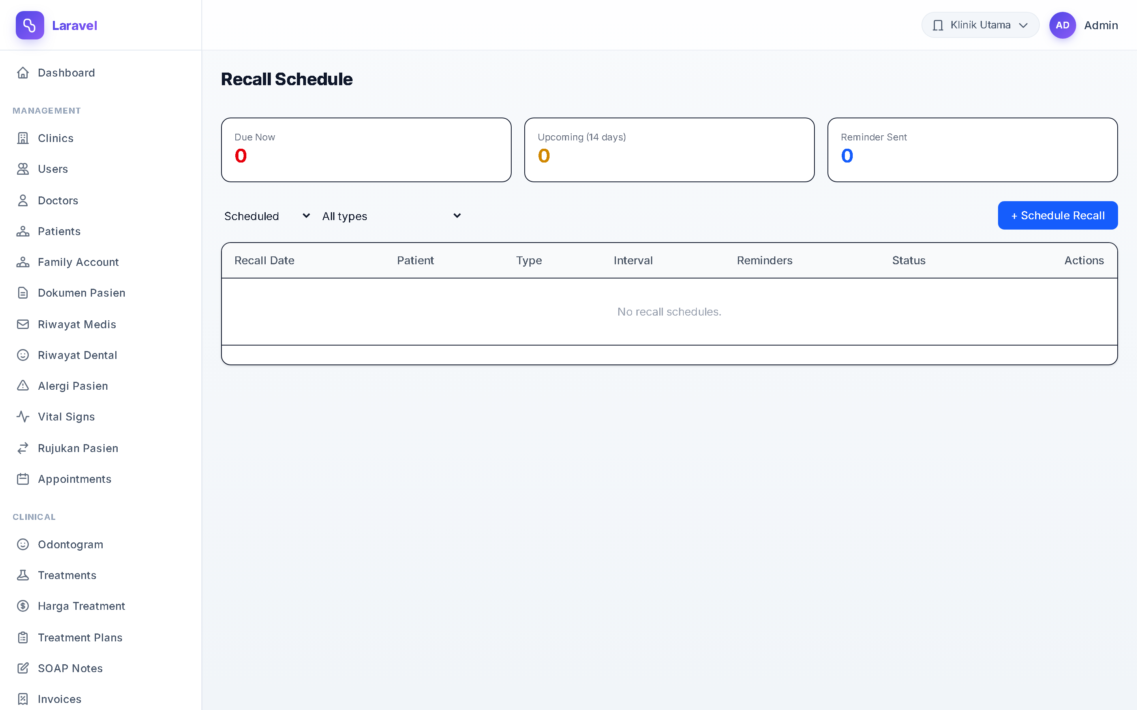
Task: Click the Status column header
Action: 909,261
